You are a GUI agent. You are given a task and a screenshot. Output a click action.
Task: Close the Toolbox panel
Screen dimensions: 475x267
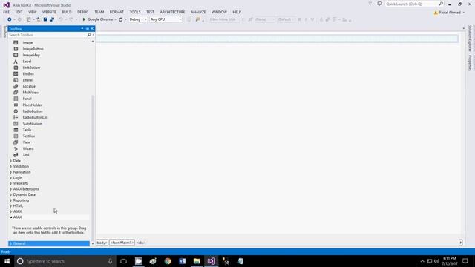point(92,29)
